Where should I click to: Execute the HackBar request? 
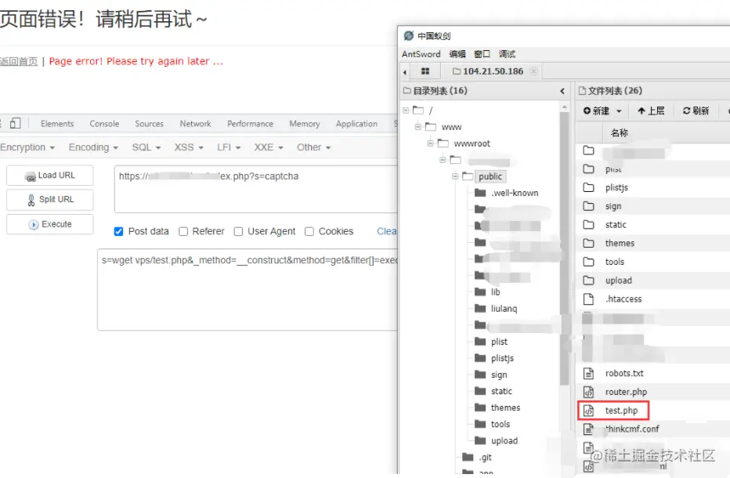point(50,225)
